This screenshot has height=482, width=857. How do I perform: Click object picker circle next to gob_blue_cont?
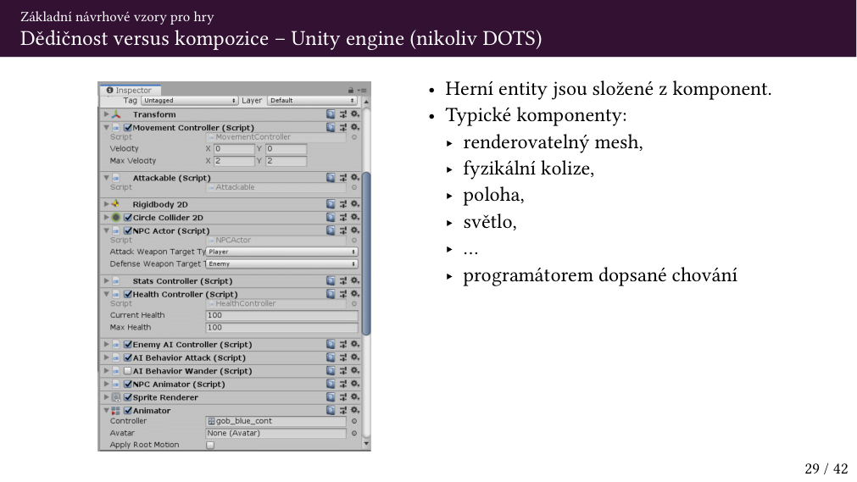click(x=354, y=421)
